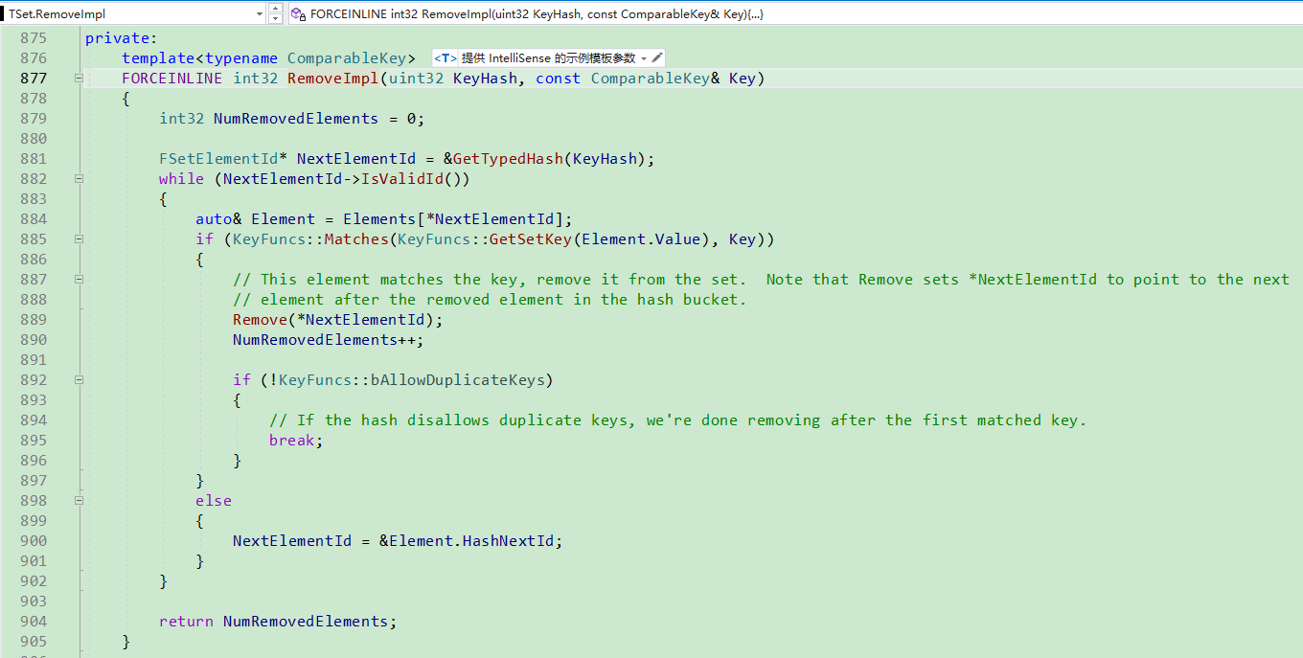This screenshot has width=1303, height=658.
Task: Click the 'auto&' keyword on line 884
Action: [x=218, y=219]
